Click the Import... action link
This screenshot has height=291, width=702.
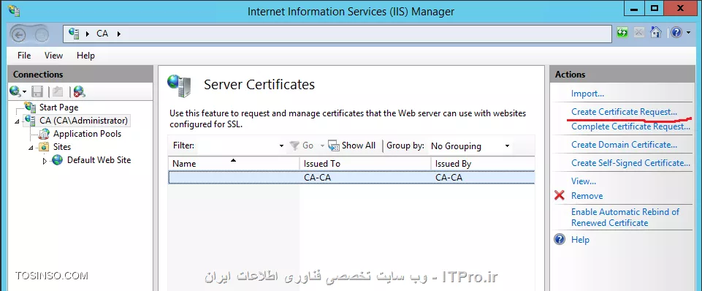pos(587,94)
